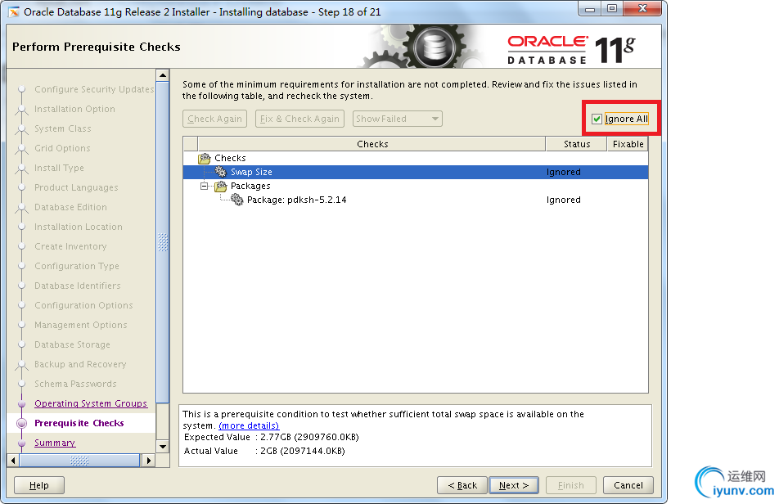Screen dimensions: 779x504
Task: Click the Oracle installer title bar icon
Action: click(14, 12)
